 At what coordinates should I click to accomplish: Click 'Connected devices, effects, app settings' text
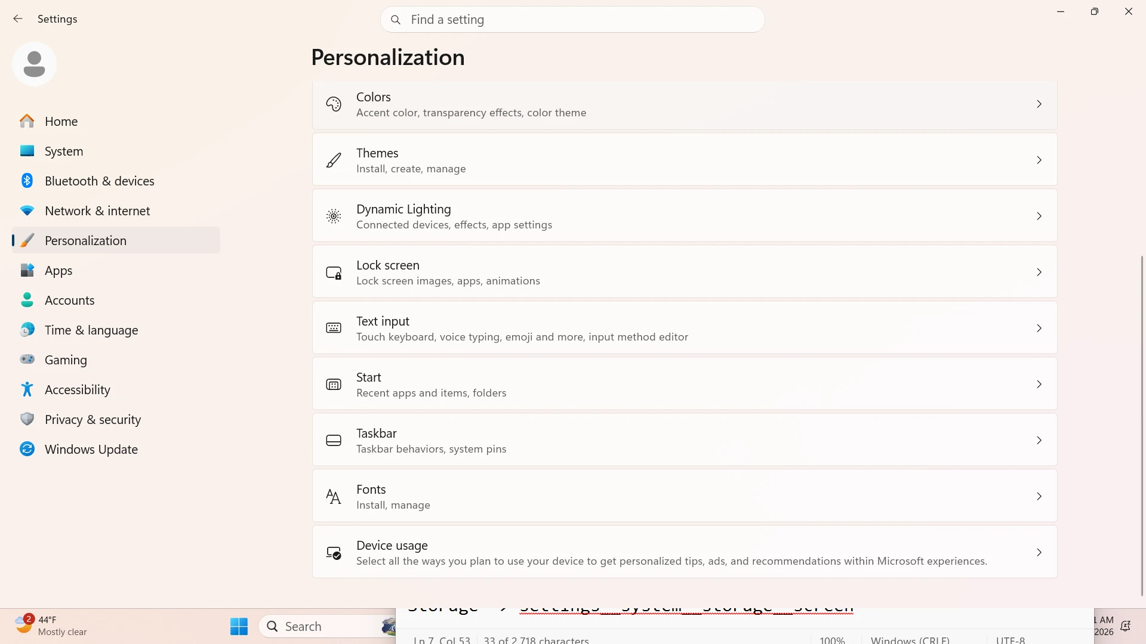(454, 225)
